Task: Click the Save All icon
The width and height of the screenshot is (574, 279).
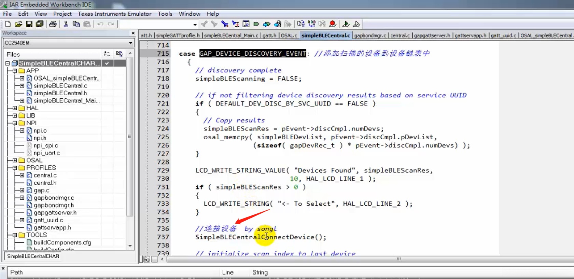Action: [x=40, y=24]
